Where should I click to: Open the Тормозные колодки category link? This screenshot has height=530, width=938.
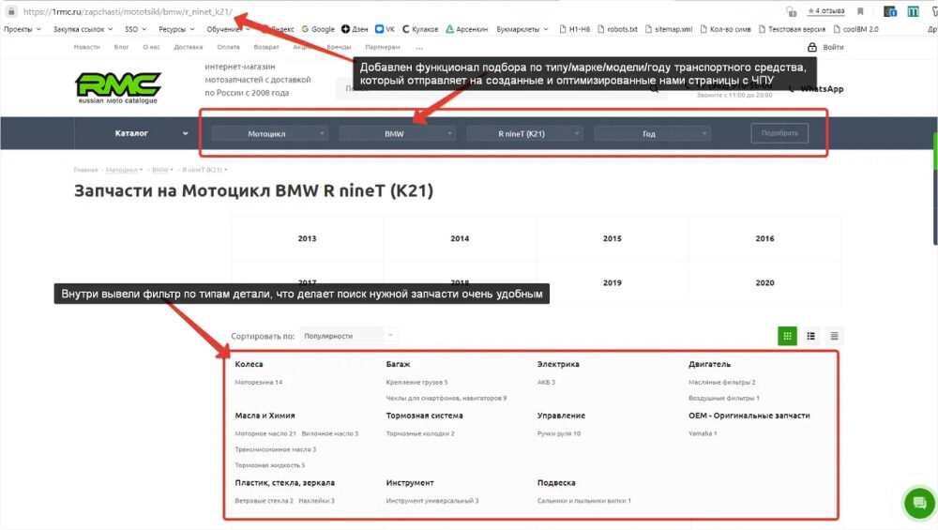click(x=419, y=433)
